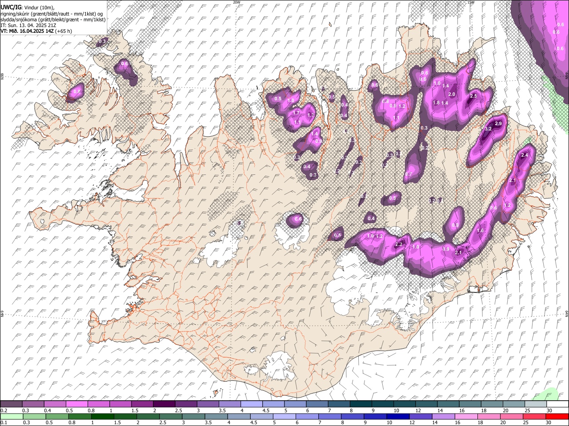
Task: Click the "20W" longitude label
Action: (236, 2)
